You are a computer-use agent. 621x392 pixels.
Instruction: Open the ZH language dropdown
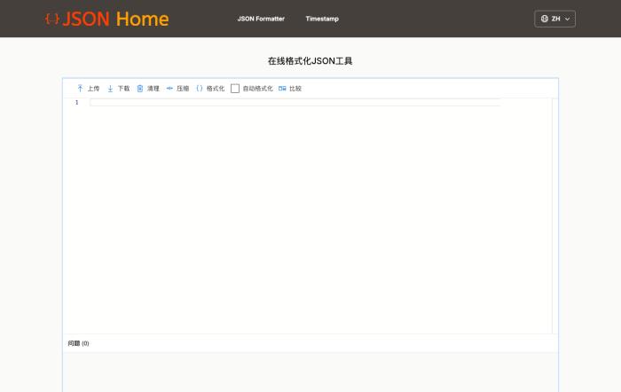click(554, 19)
